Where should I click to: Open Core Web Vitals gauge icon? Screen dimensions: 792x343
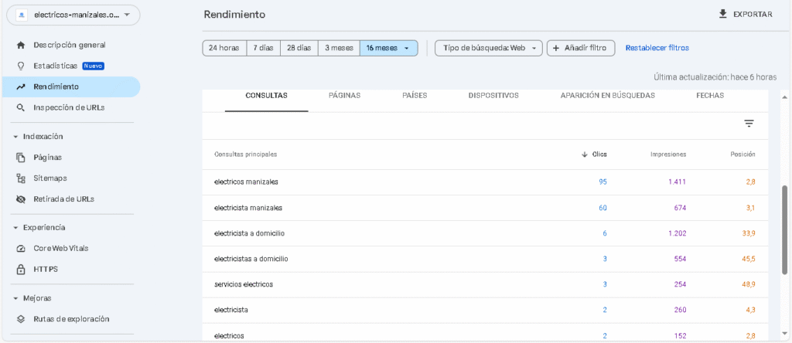point(21,248)
